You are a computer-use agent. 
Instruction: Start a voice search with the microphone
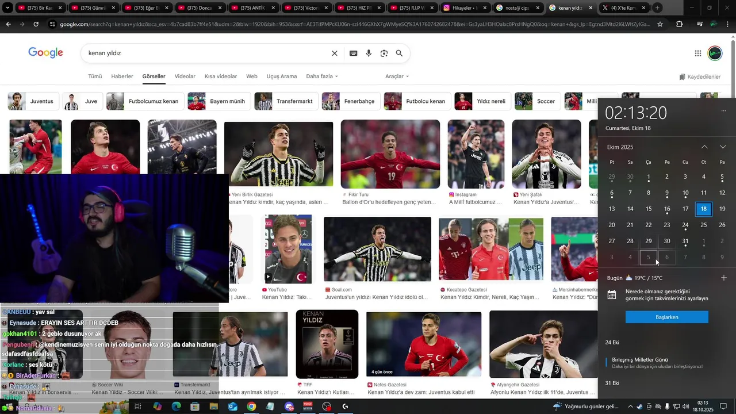pos(369,53)
